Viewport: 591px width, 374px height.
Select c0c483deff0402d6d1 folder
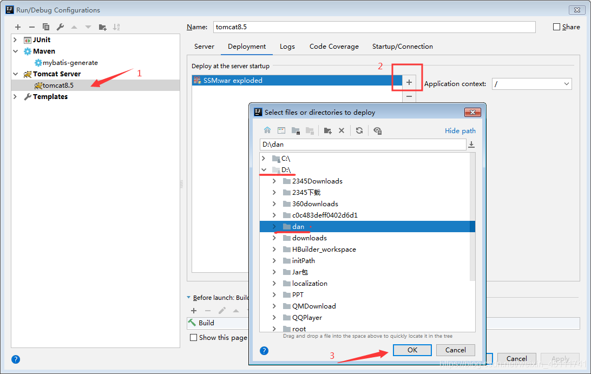pos(325,215)
